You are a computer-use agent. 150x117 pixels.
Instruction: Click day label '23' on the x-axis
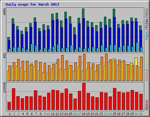click(105, 114)
